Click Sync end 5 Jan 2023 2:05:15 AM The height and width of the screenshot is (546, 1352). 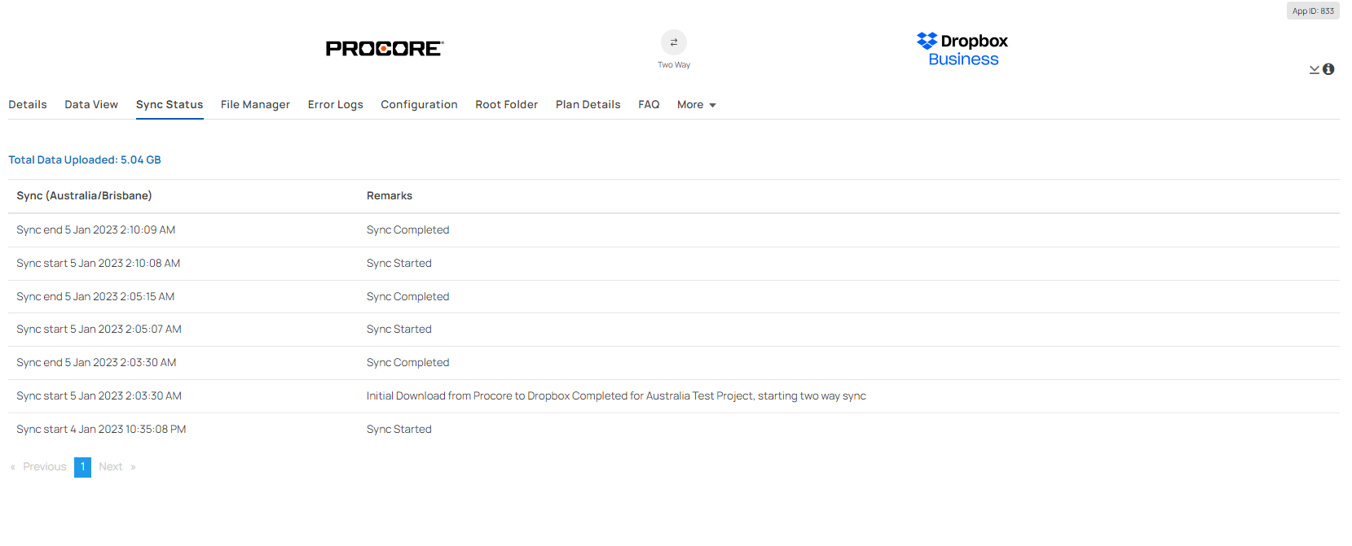(95, 297)
